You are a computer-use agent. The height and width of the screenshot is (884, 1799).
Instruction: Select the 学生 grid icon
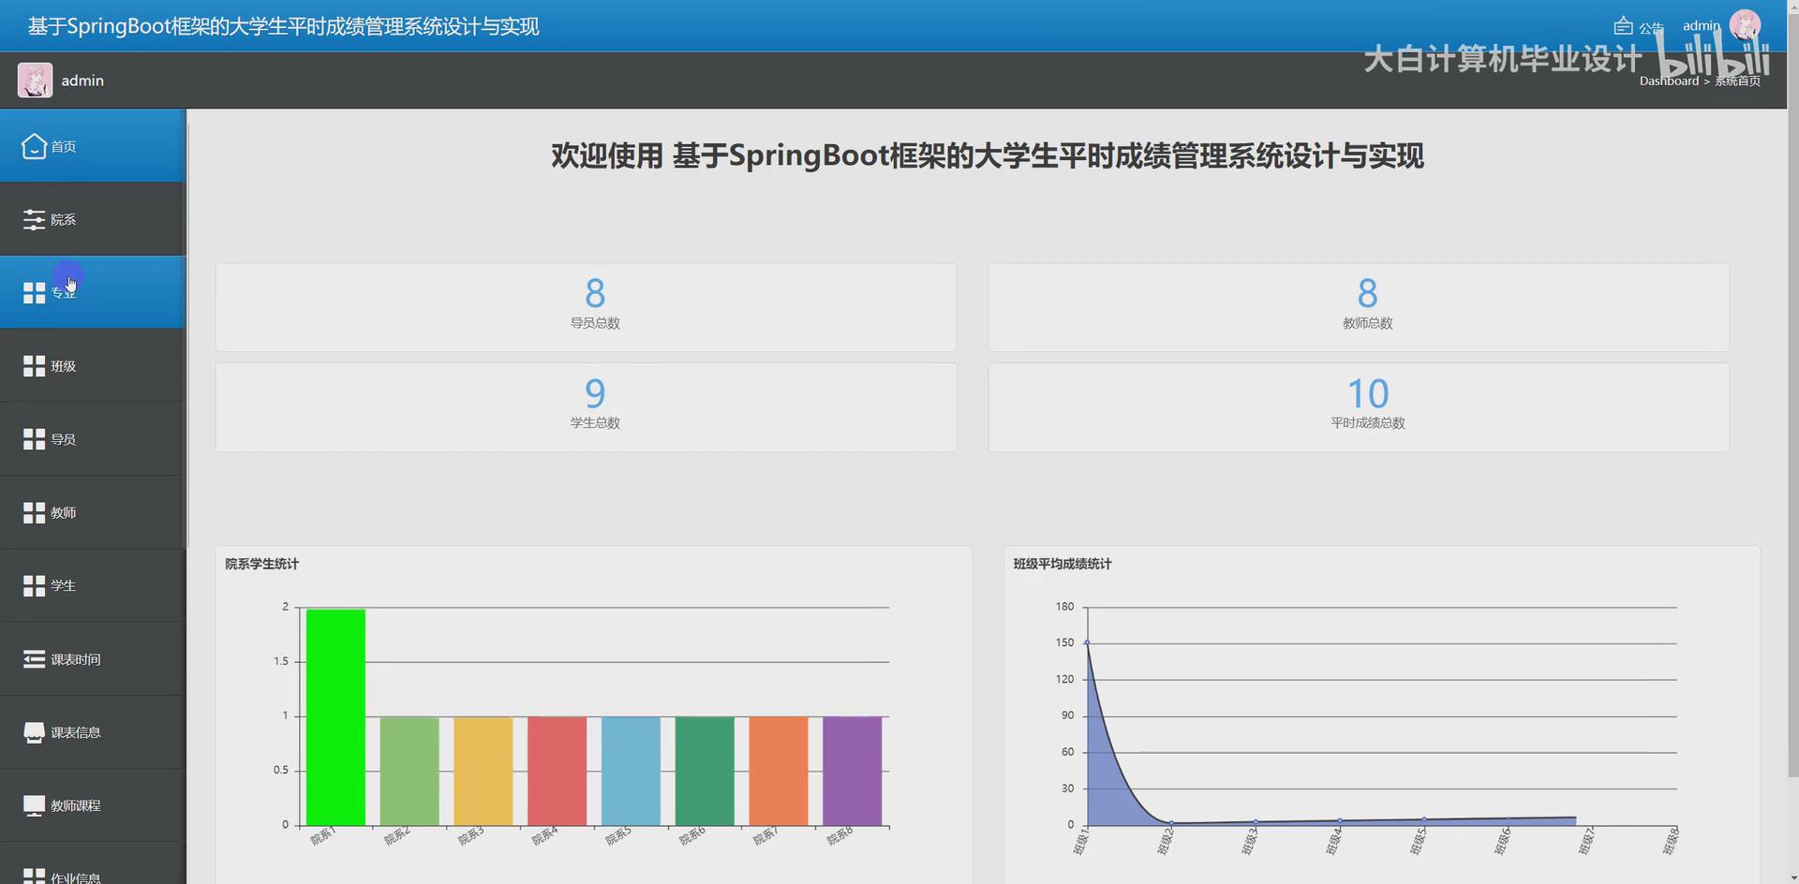[34, 585]
